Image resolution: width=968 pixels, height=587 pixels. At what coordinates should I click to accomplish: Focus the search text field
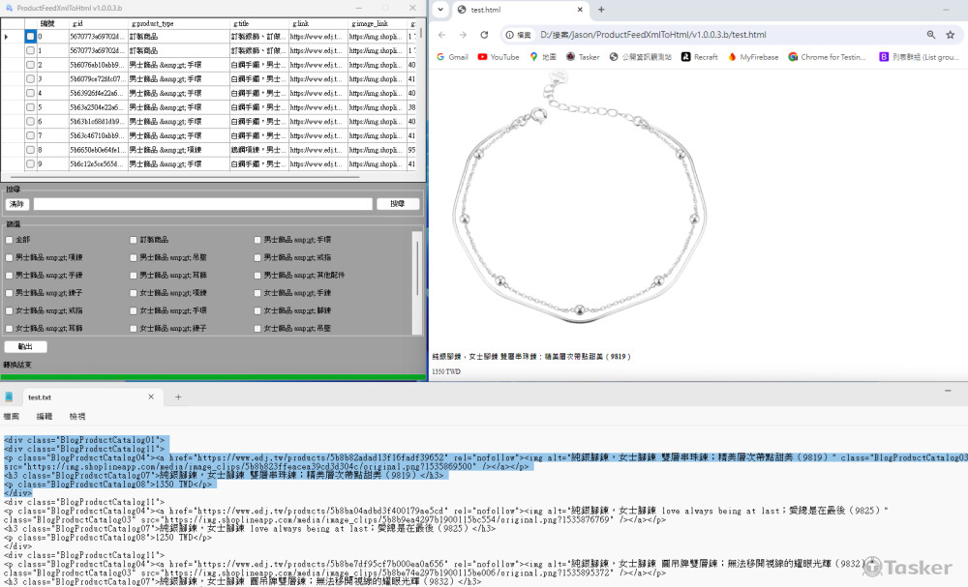pyautogui.click(x=202, y=204)
